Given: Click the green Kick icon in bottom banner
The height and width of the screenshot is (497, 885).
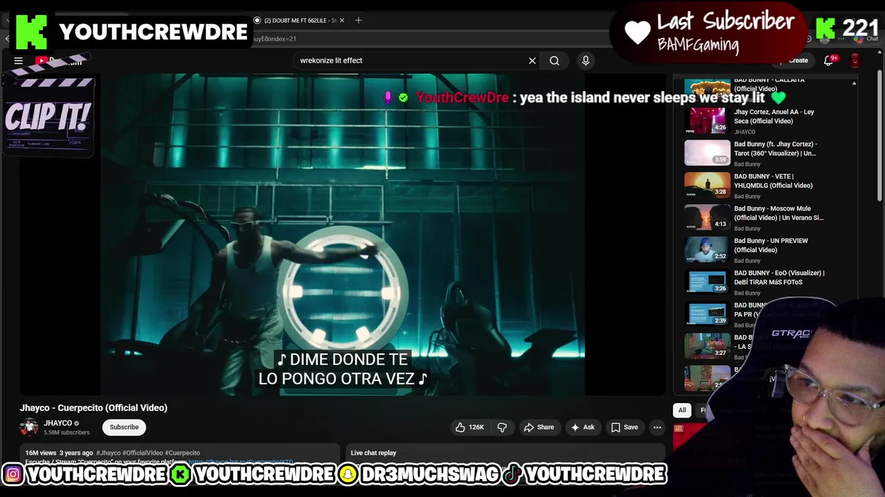Looking at the screenshot, I should pyautogui.click(x=180, y=474).
